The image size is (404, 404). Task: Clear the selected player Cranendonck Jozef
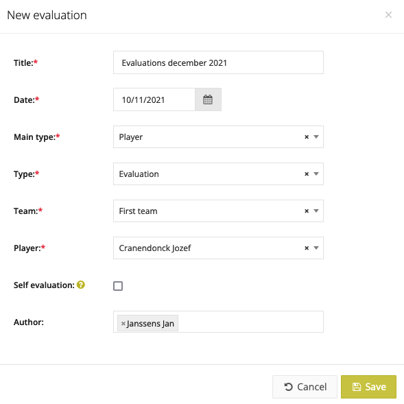click(307, 248)
